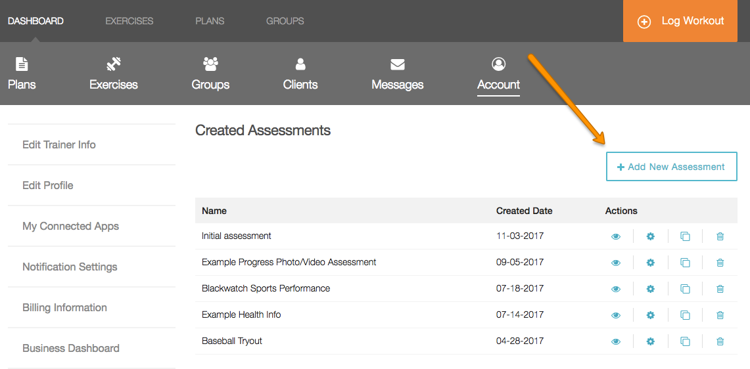Click the Actions column header
This screenshot has width=750, height=369.
click(621, 211)
